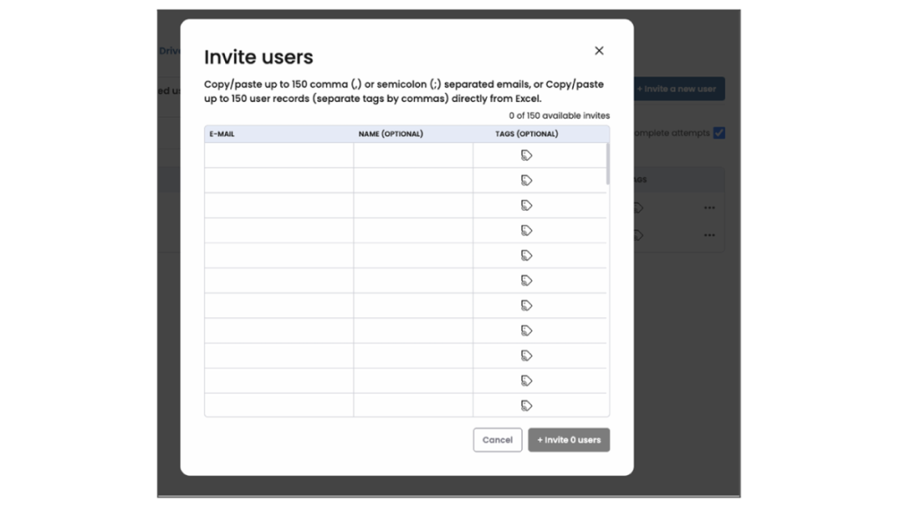This screenshot has height=506, width=900.
Task: Click the tag icon in the seventh row
Action: 526,306
